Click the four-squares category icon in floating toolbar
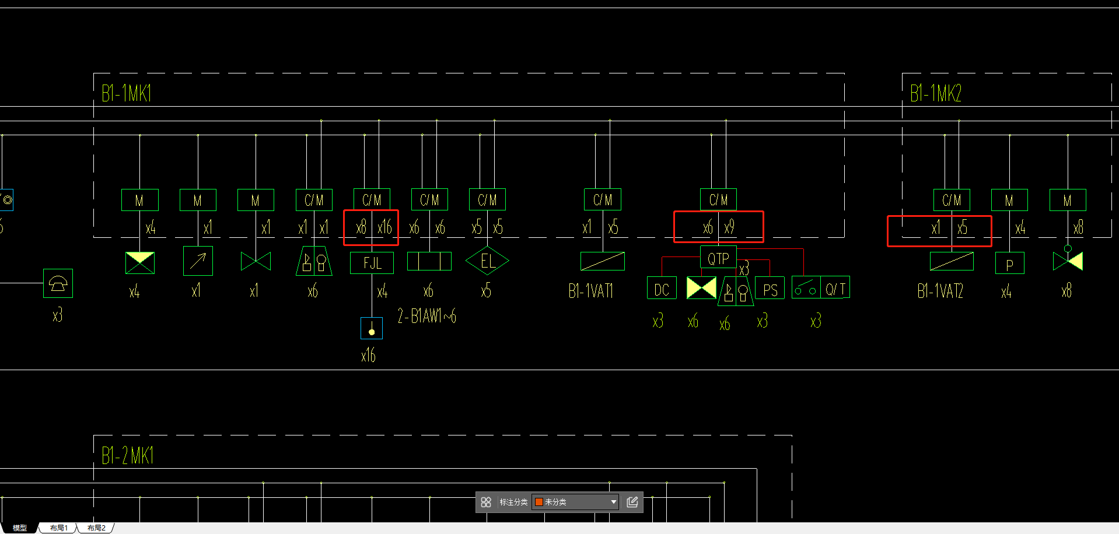Viewport: 1119px width, 534px height. coord(486,502)
